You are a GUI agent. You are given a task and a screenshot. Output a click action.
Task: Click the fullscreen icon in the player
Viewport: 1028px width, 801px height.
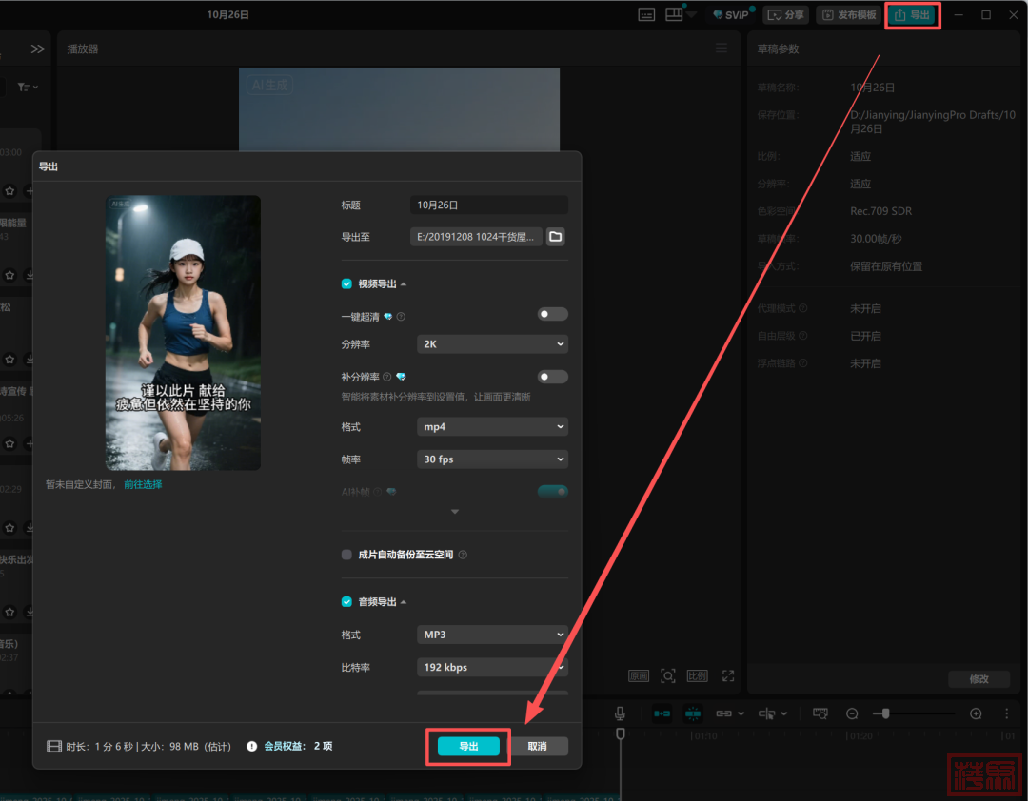tap(728, 675)
